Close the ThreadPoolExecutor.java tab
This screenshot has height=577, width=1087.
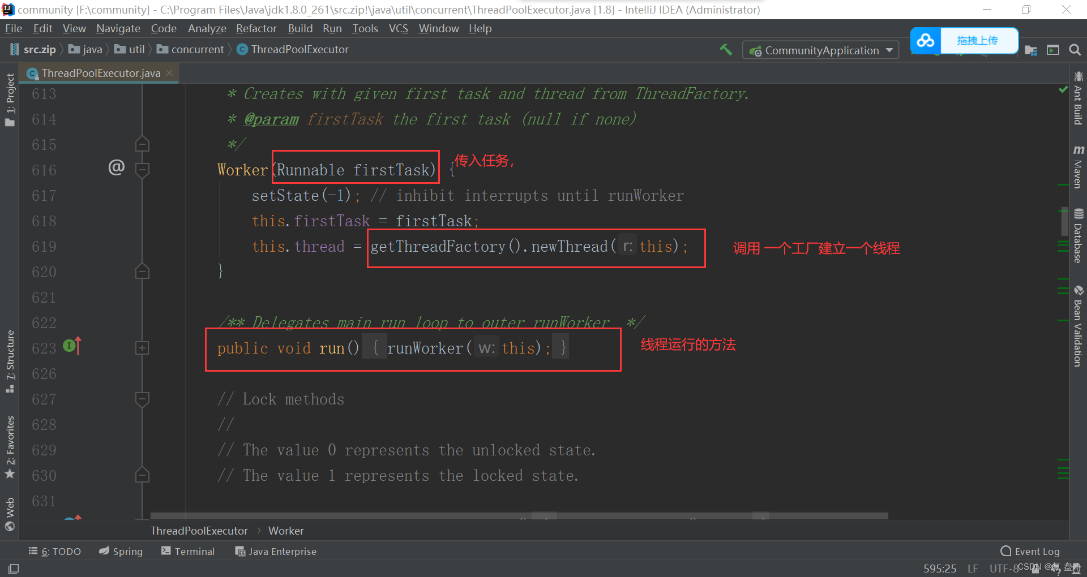point(169,73)
